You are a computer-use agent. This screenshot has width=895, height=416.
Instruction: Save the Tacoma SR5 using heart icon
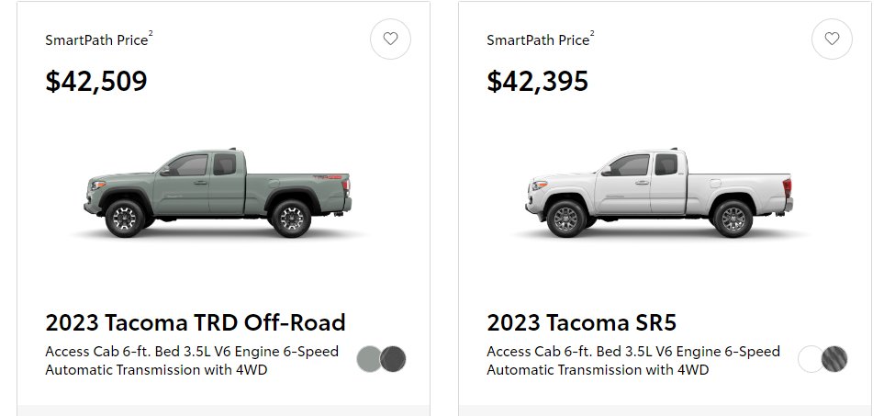(832, 39)
